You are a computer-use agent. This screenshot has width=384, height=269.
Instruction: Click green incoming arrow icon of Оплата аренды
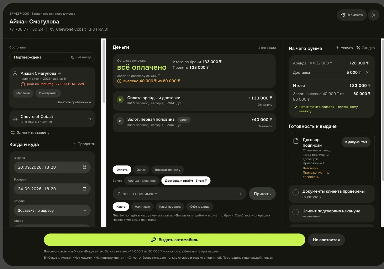(x=120, y=99)
